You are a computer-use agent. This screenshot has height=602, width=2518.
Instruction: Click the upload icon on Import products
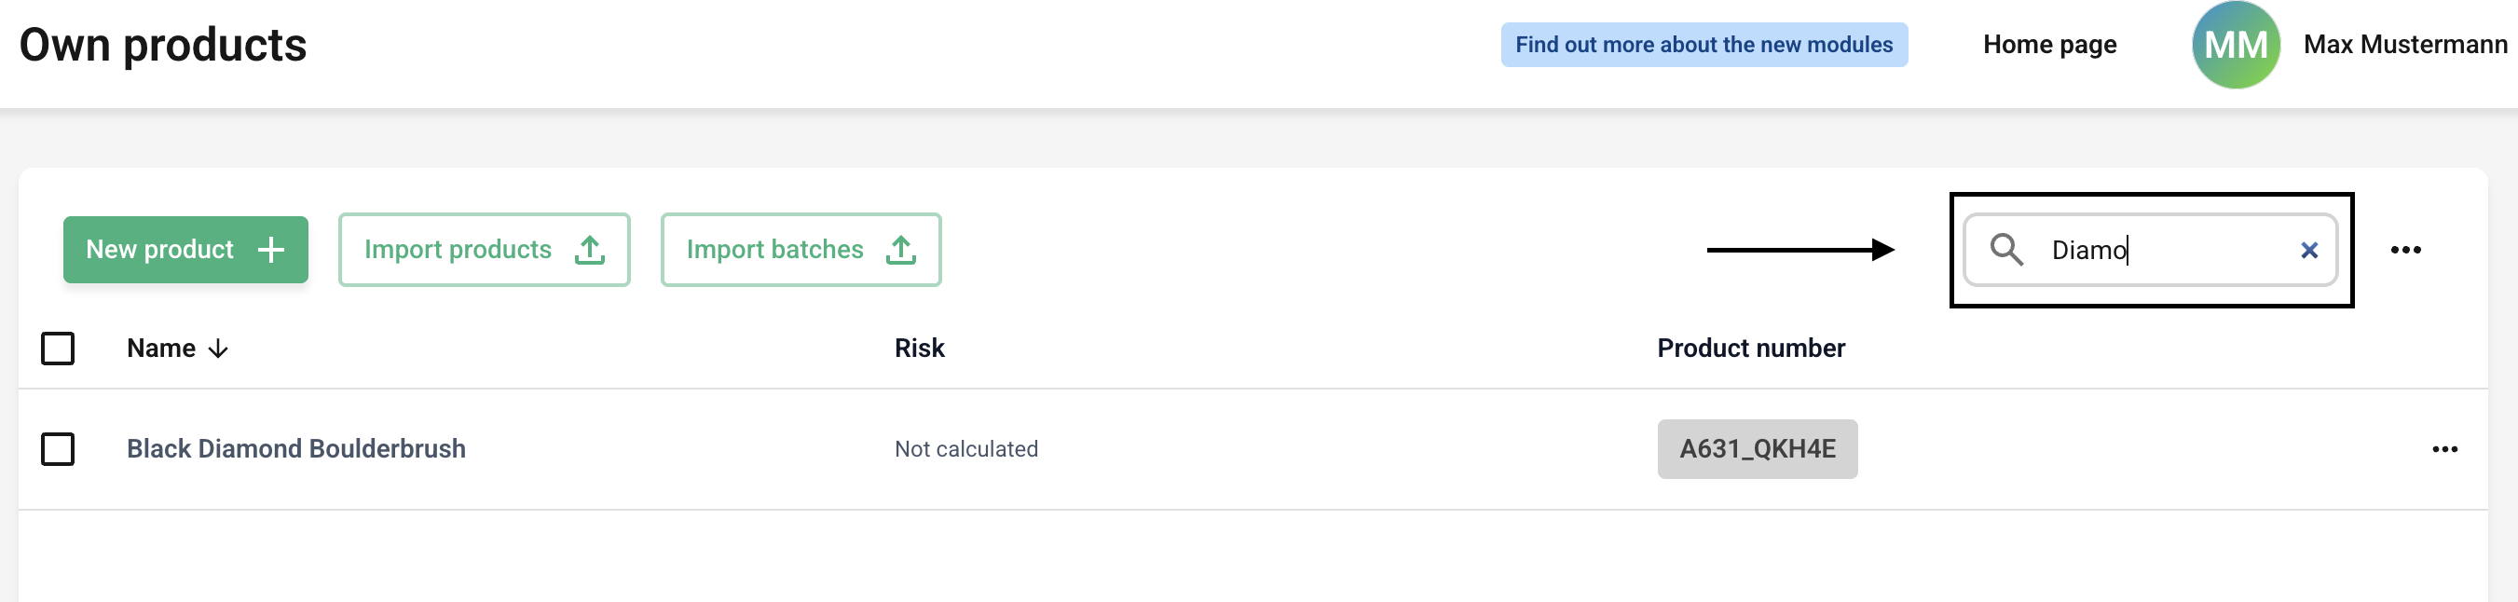[x=589, y=250]
